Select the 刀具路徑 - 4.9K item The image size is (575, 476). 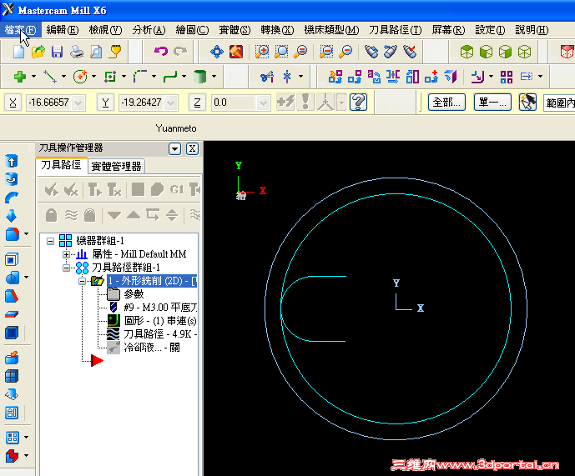click(160, 334)
